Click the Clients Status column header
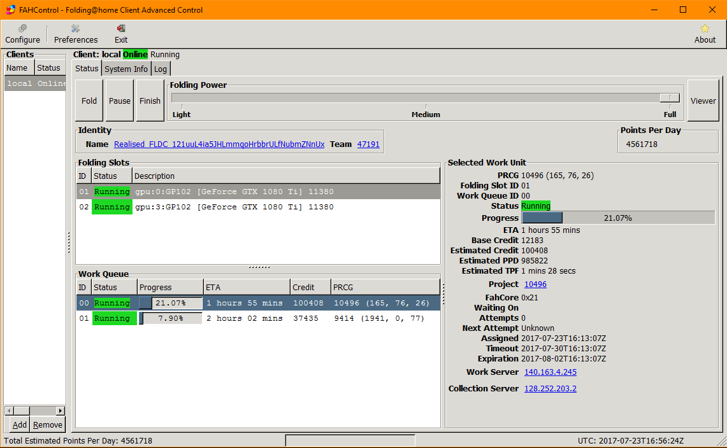727x448 pixels. 50,67
